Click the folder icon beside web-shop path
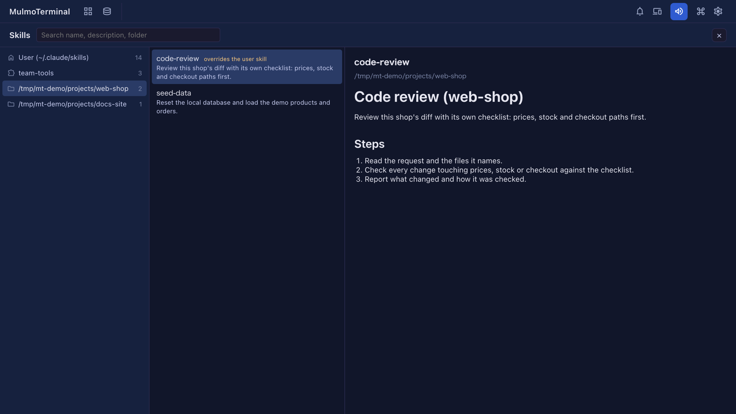Viewport: 736px width, 414px height. tap(11, 88)
